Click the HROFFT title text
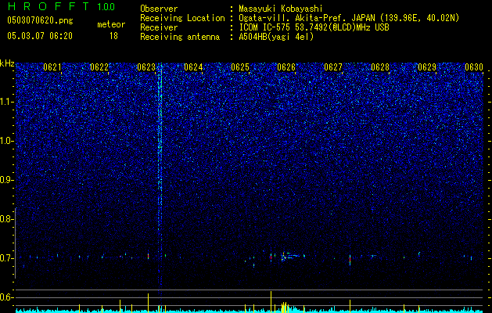Screen dimensions: 492x313 point(49,6)
